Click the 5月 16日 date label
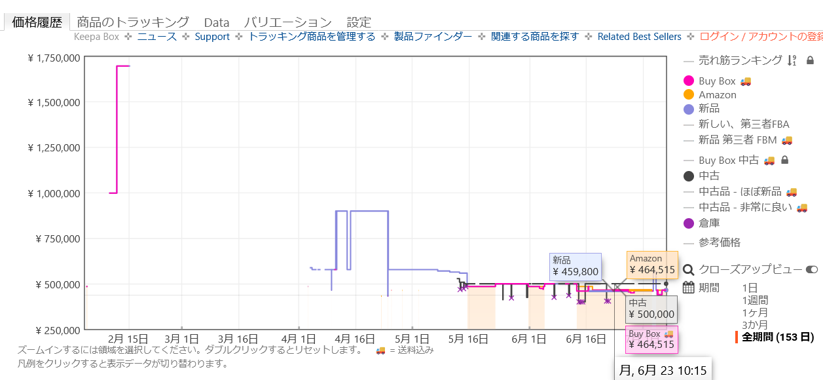The width and height of the screenshot is (823, 380). [x=467, y=339]
